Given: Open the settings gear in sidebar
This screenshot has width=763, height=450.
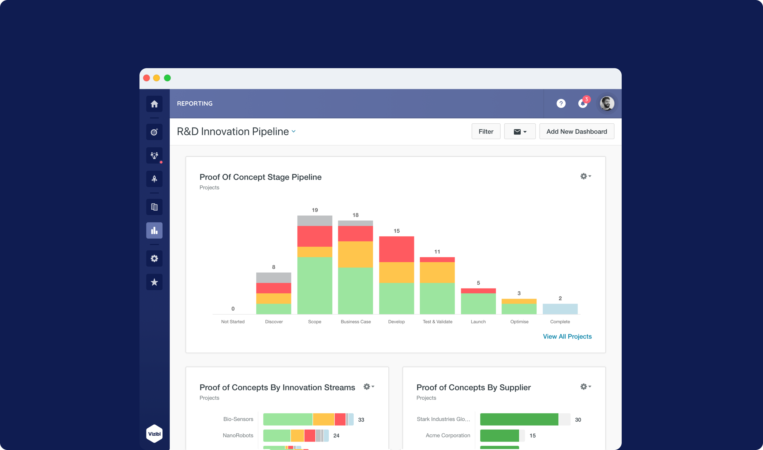Looking at the screenshot, I should pyautogui.click(x=154, y=259).
